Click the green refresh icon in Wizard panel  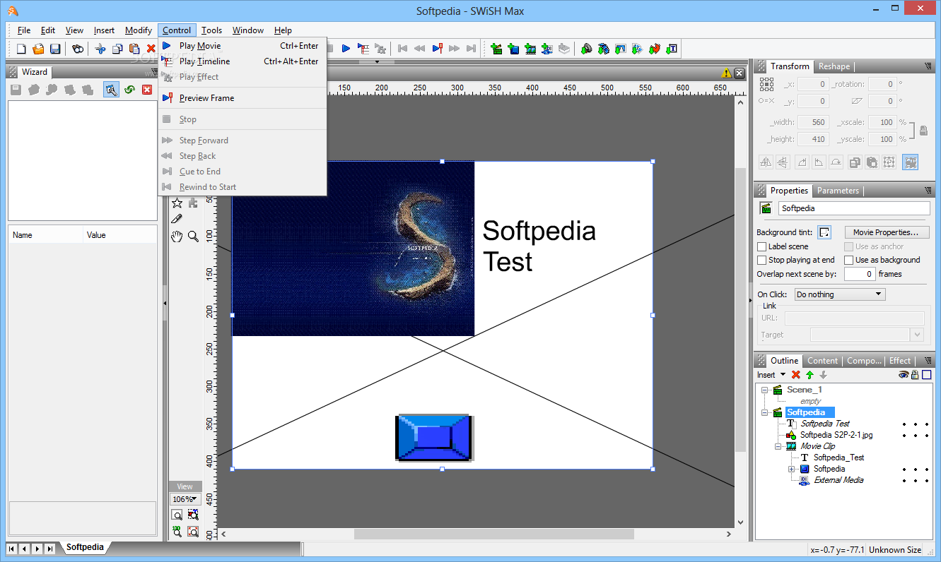coord(129,90)
